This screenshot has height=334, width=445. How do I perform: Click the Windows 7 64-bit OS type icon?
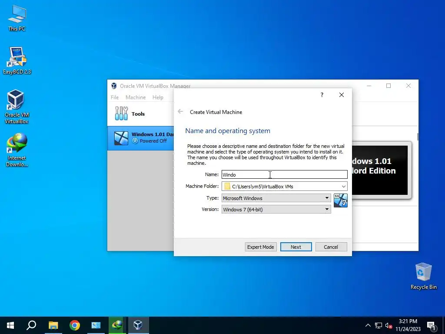tap(341, 200)
